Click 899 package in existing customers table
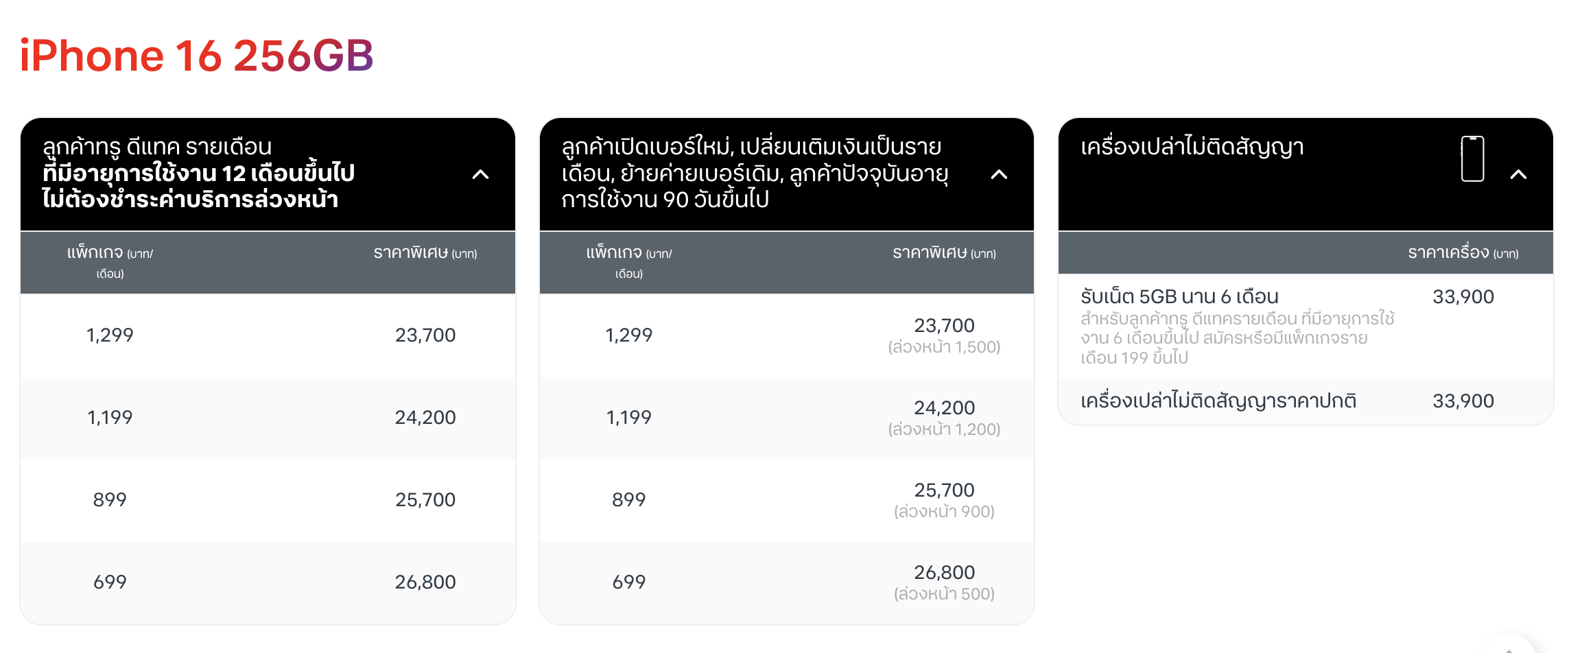The width and height of the screenshot is (1571, 653). (x=110, y=500)
